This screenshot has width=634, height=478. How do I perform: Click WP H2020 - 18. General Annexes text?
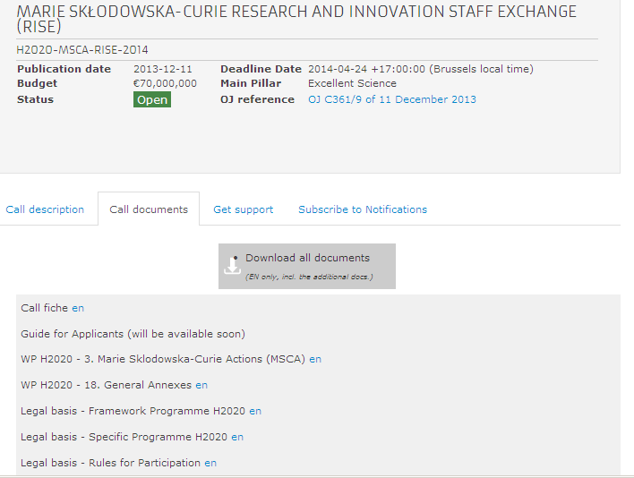pyautogui.click(x=106, y=385)
